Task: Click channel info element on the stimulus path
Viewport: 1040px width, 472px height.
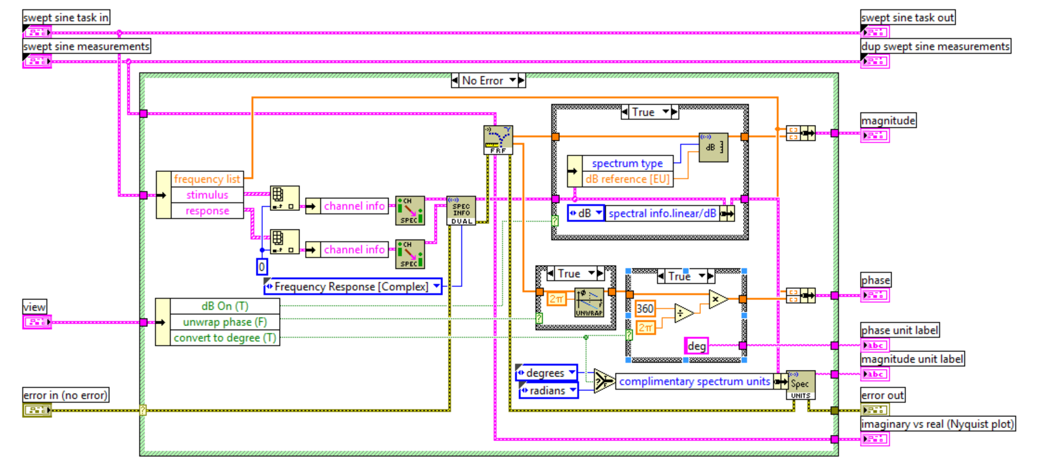Action: pyautogui.click(x=354, y=206)
